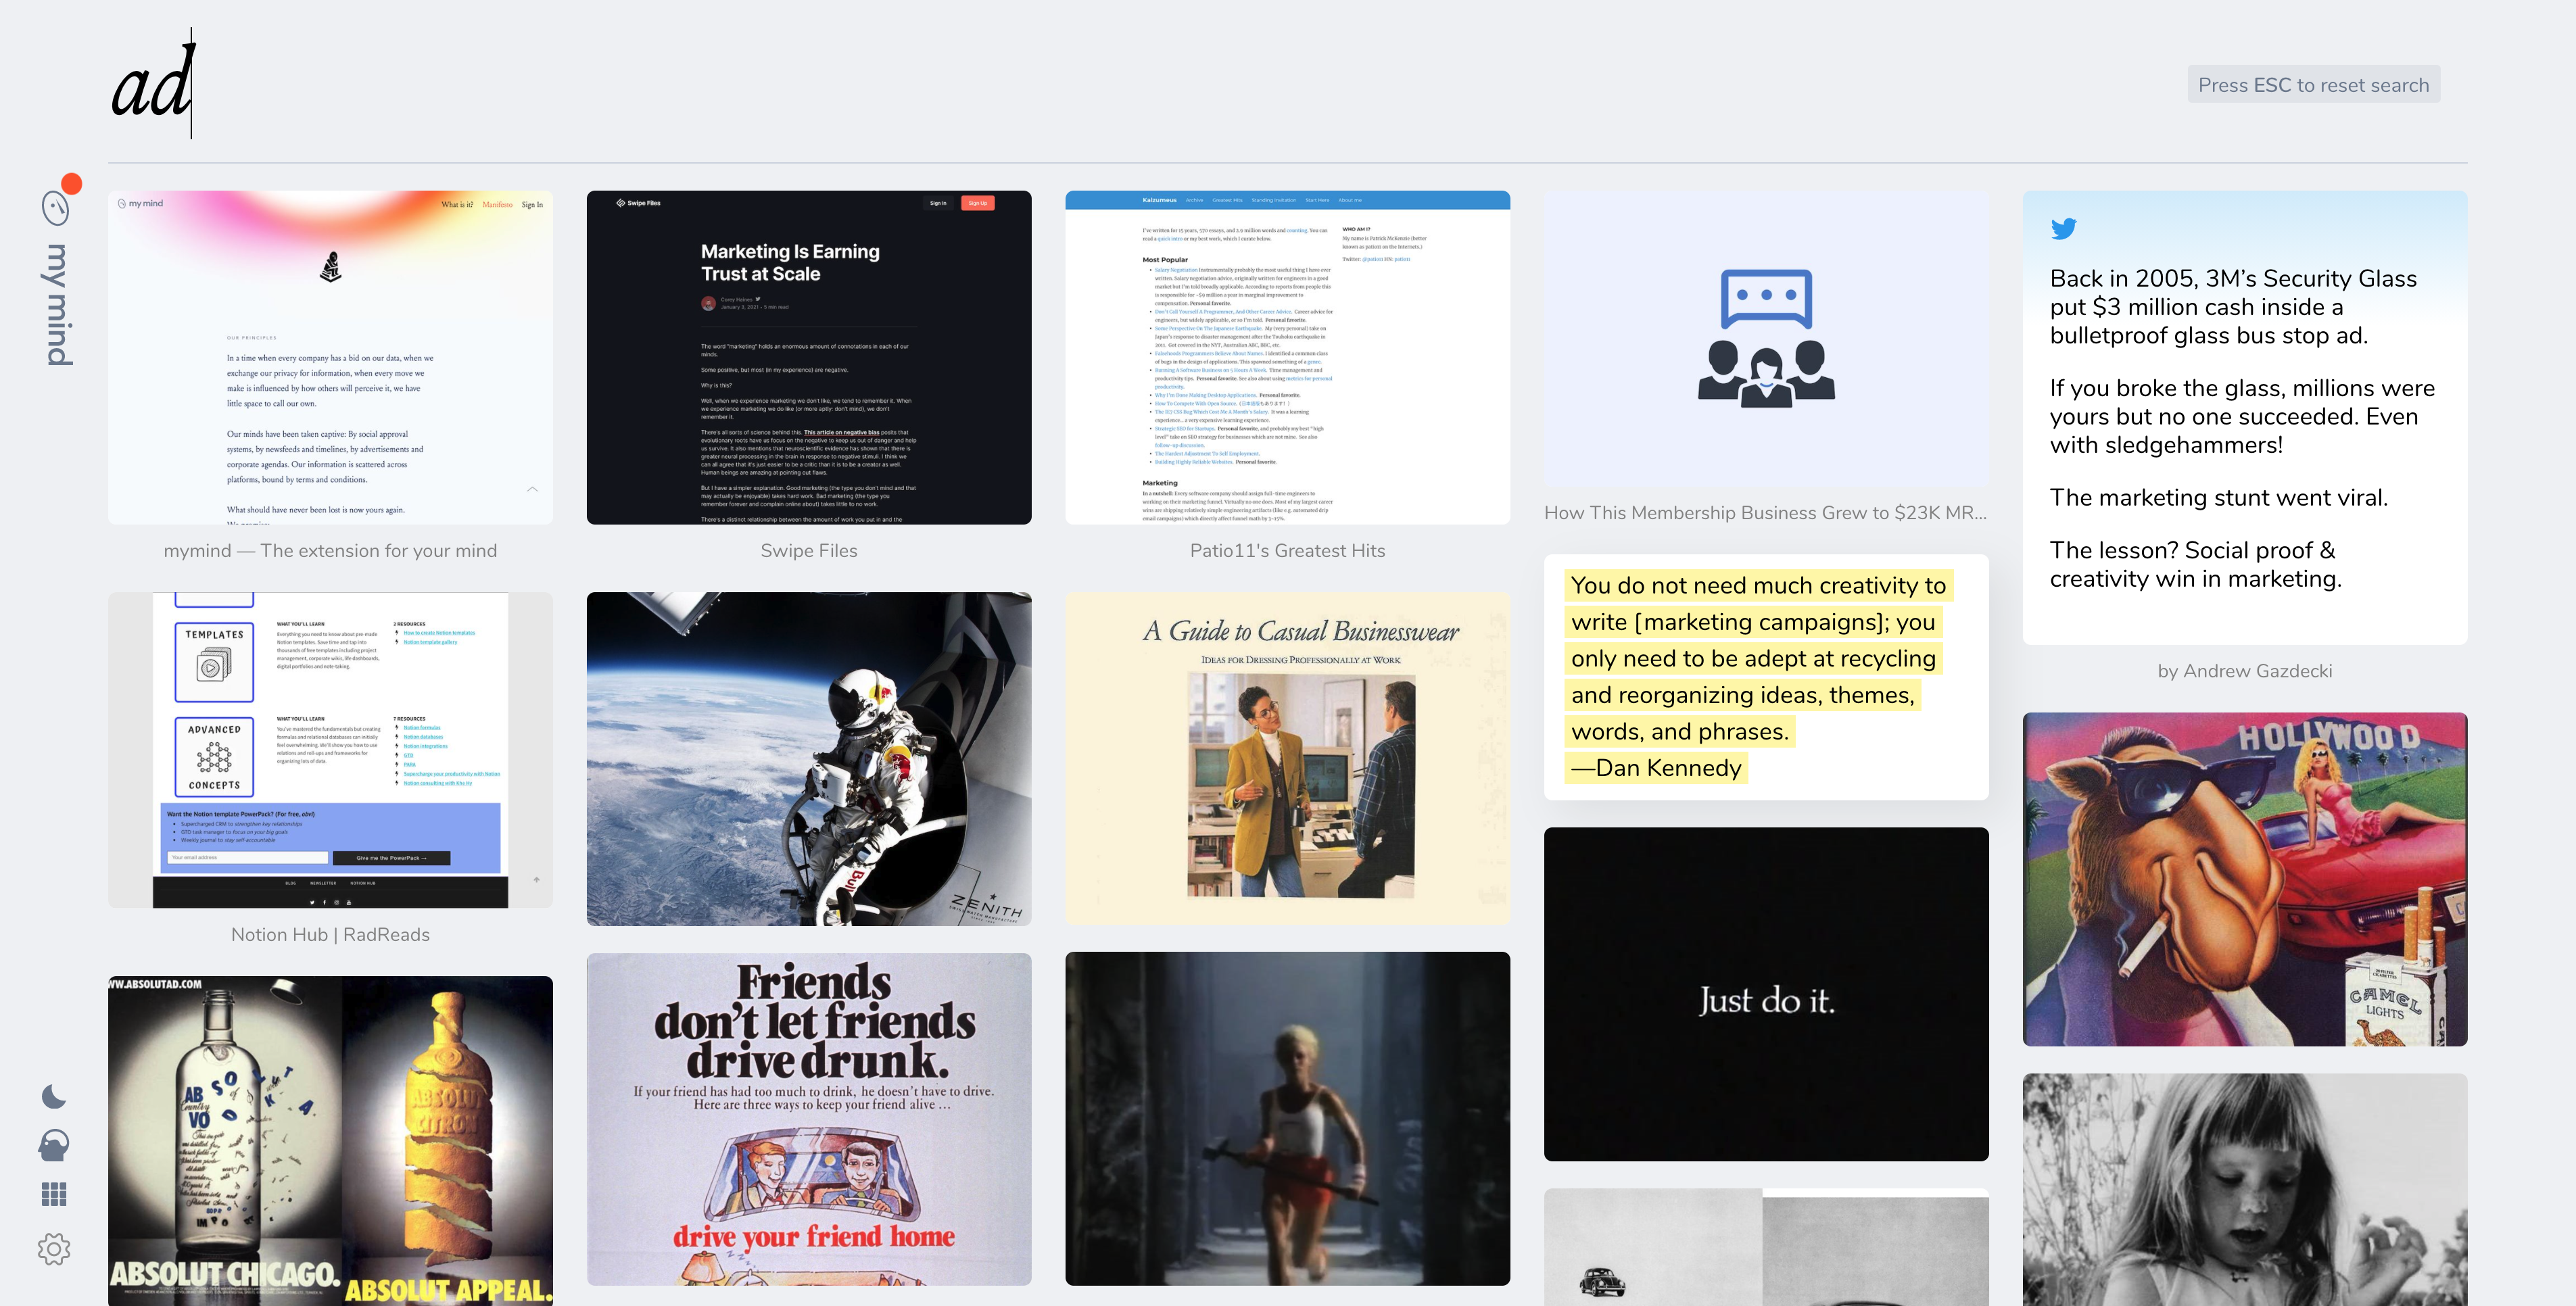Click the small up chevron on the mymind card

(532, 489)
